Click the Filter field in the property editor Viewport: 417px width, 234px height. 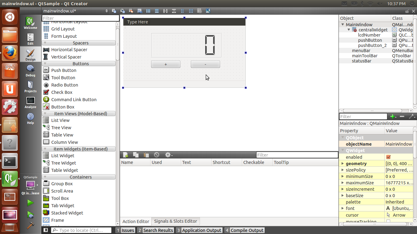[363, 116]
